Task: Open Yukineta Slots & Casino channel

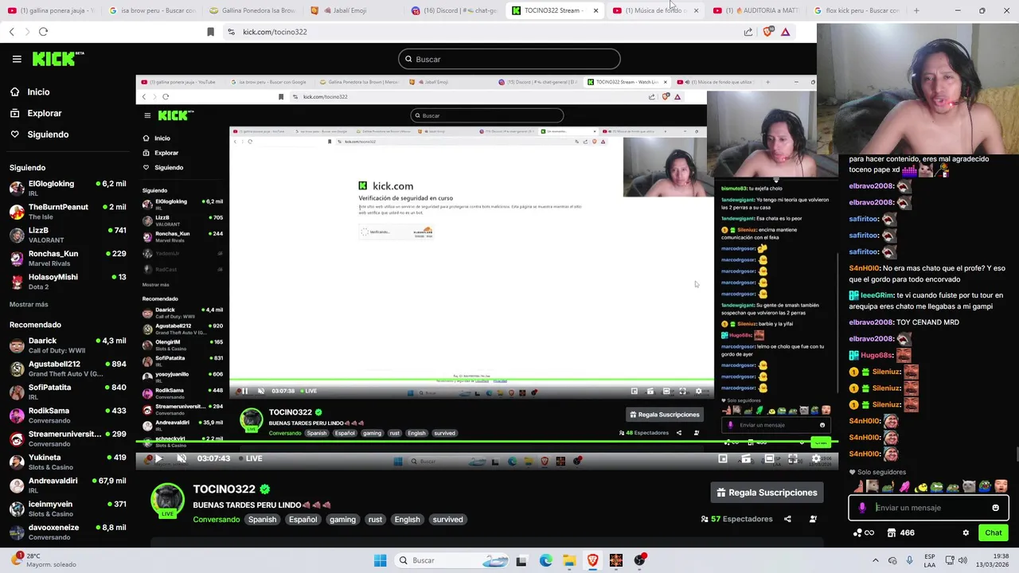Action: 68,462
